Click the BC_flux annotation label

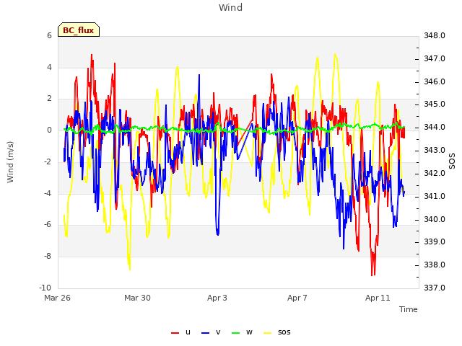[79, 30]
